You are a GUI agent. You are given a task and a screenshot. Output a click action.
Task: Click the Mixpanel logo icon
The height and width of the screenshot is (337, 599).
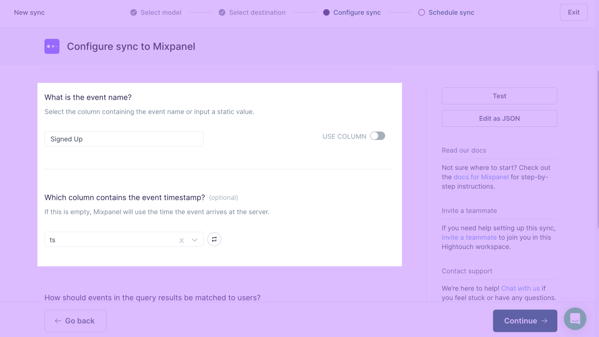click(52, 46)
